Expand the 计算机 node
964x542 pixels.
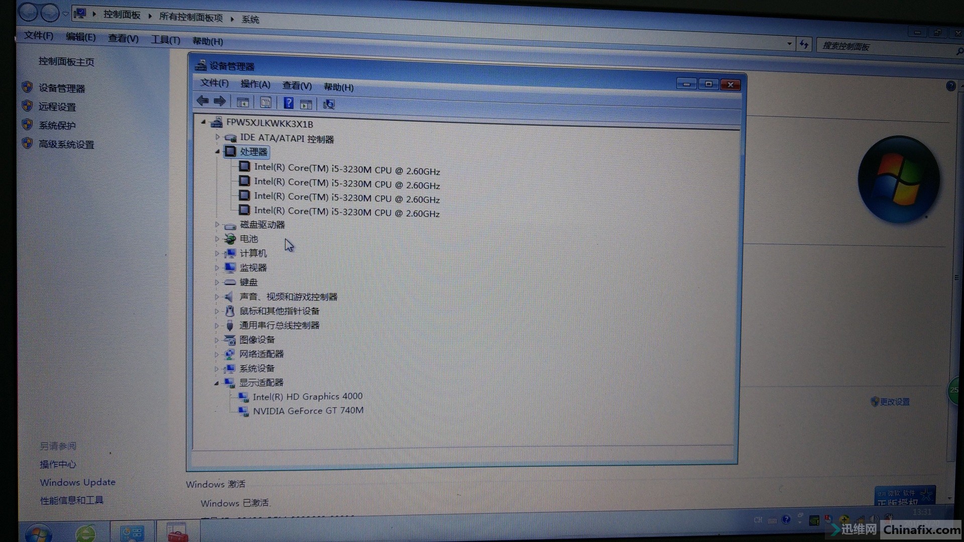pos(217,253)
